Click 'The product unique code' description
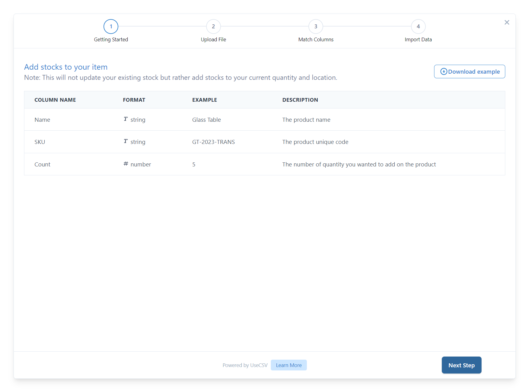 click(x=315, y=142)
